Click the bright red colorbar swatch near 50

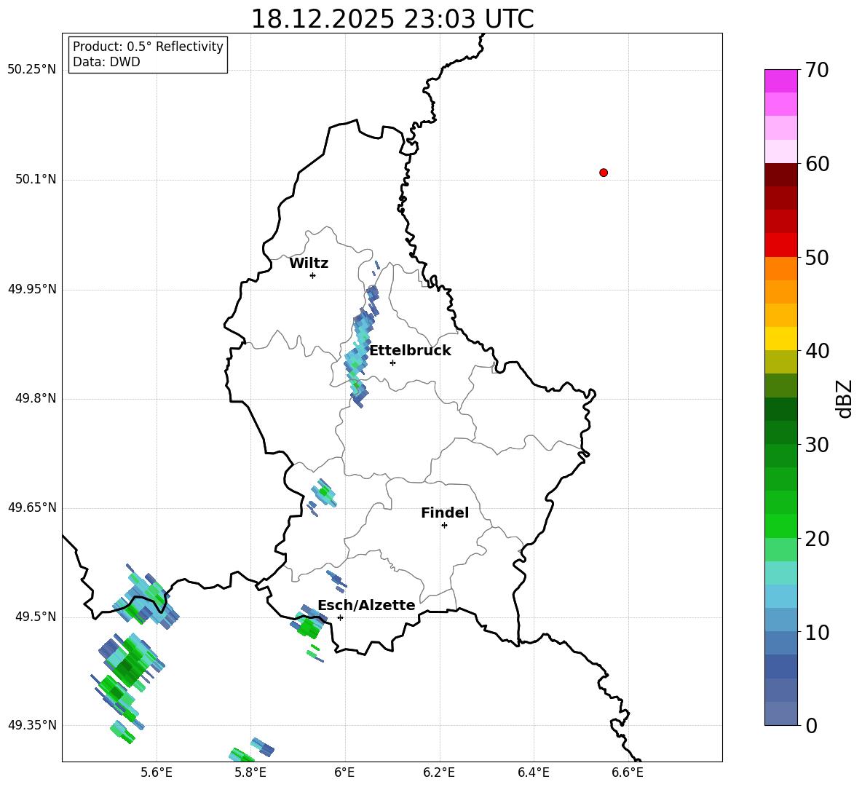click(x=780, y=245)
